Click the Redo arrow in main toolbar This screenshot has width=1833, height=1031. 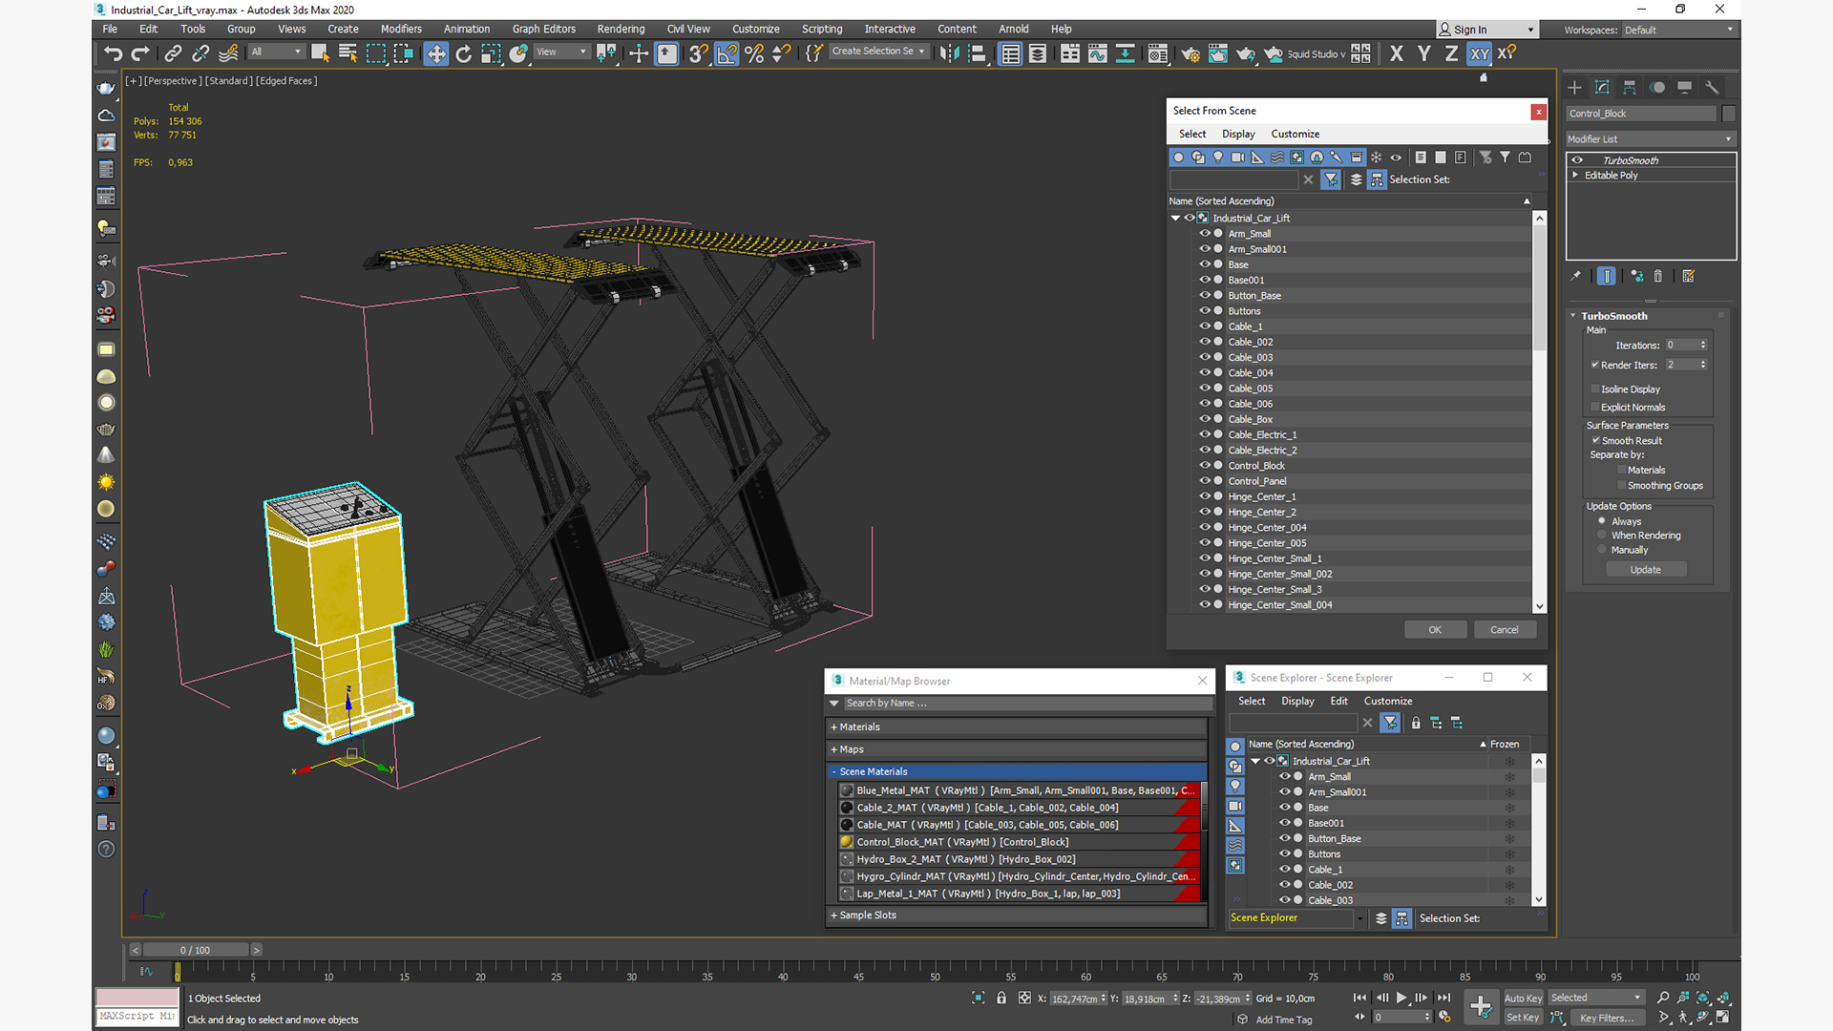[140, 53]
